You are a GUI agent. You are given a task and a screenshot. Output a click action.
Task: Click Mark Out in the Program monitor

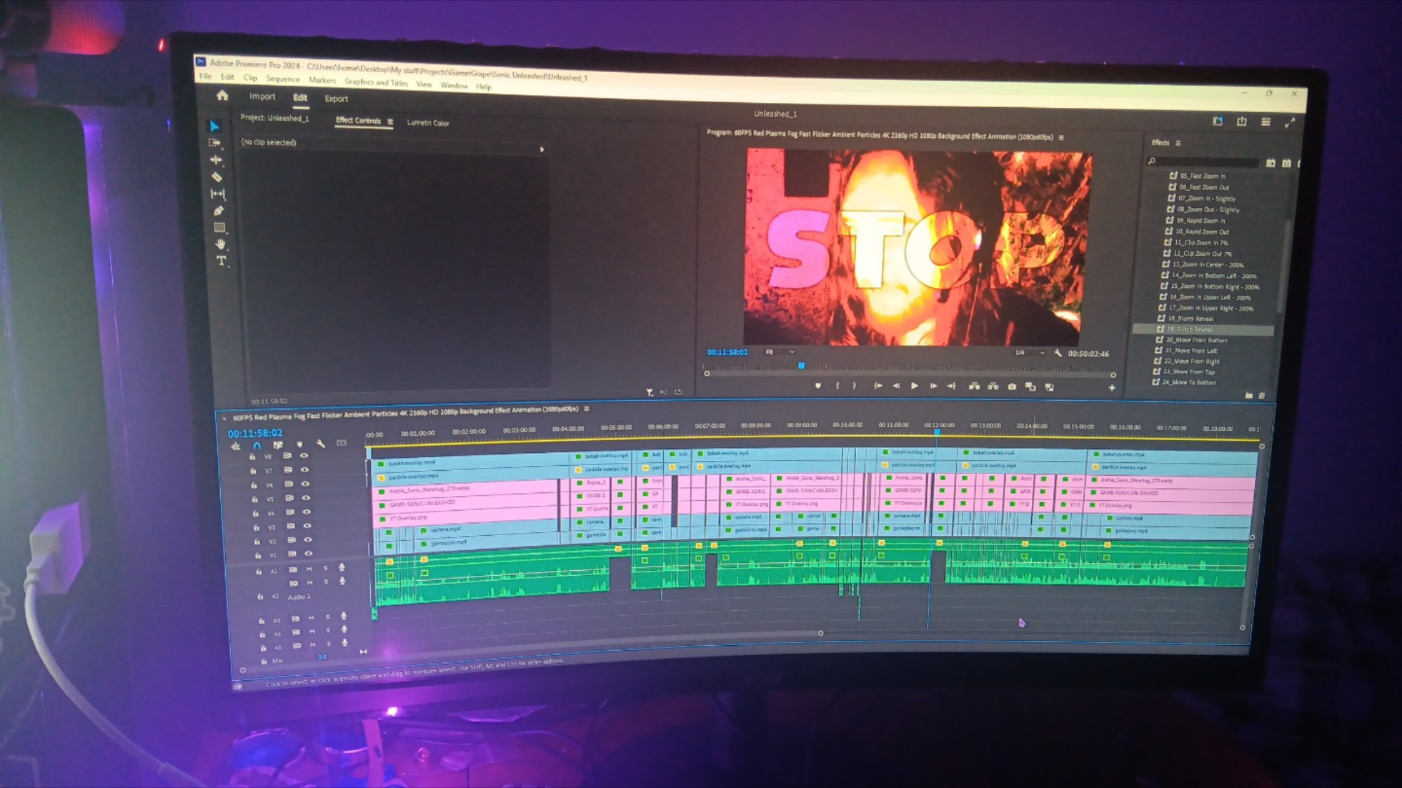tap(854, 386)
